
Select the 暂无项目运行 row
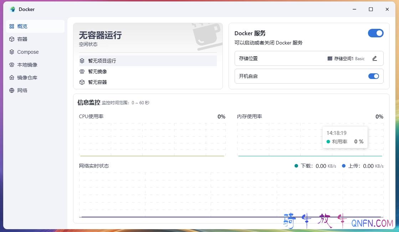pyautogui.click(x=148, y=61)
